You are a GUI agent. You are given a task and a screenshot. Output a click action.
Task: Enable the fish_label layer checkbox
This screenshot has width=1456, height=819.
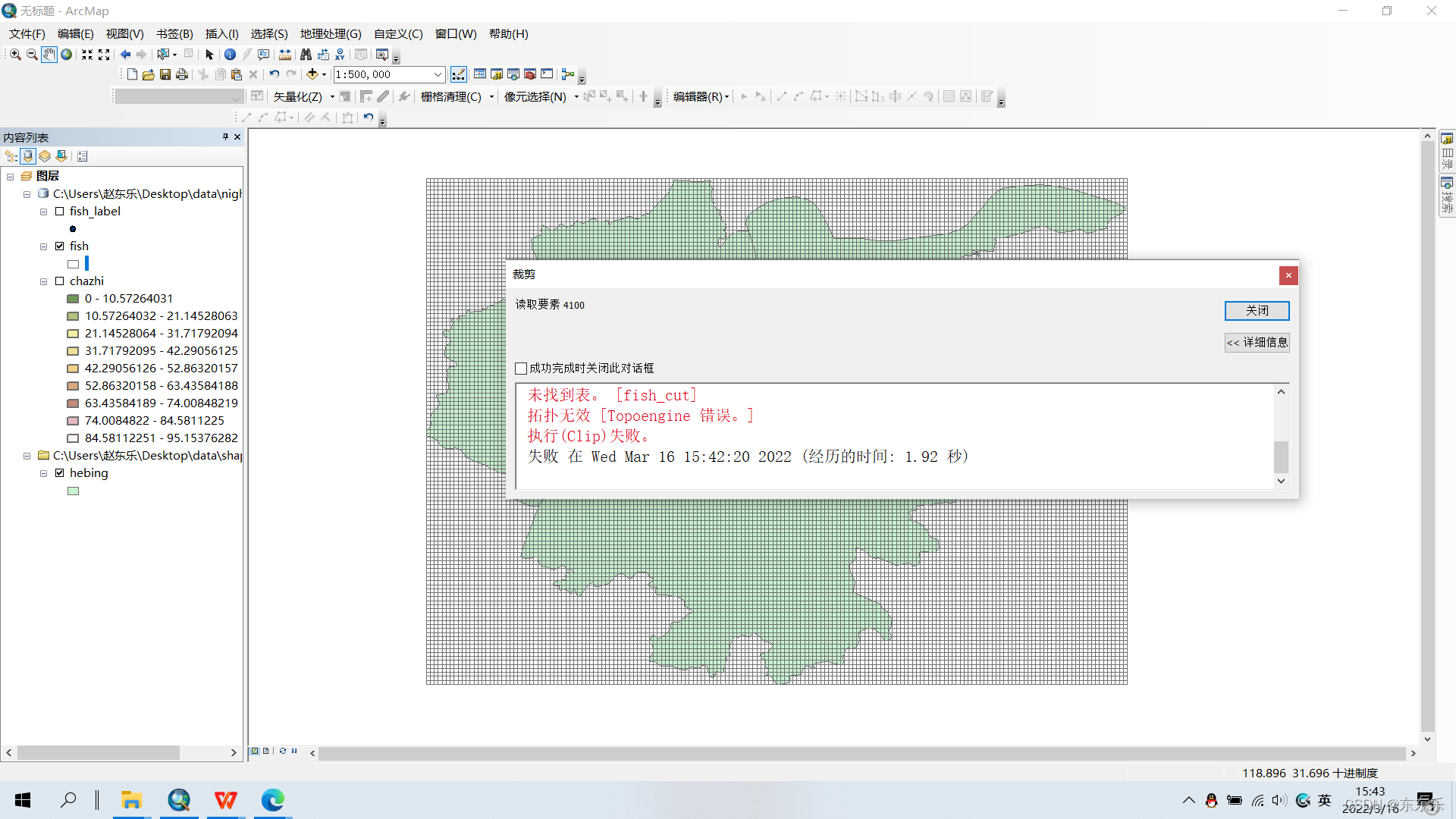[60, 212]
